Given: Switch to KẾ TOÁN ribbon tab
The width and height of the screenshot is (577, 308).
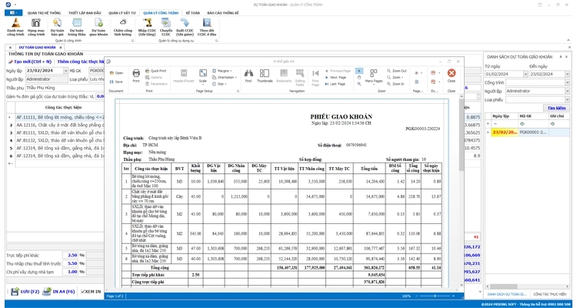Looking at the screenshot, I should [192, 13].
